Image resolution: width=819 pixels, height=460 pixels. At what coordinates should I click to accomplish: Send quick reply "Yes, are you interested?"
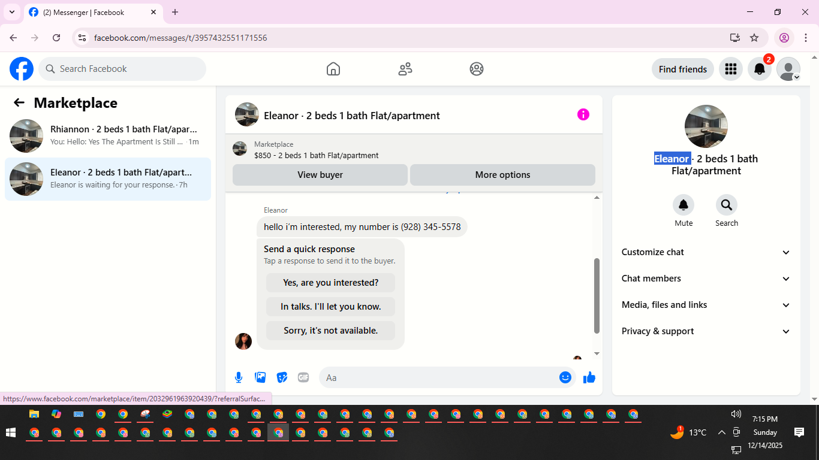pos(331,283)
